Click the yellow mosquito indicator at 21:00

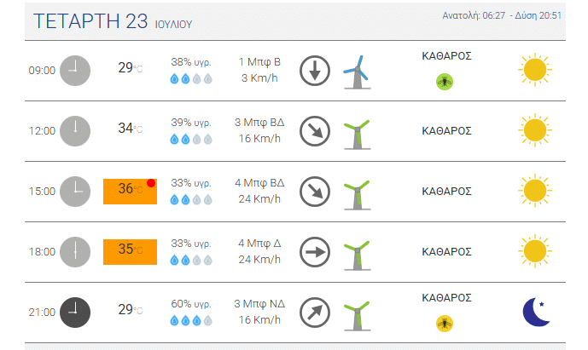(445, 324)
